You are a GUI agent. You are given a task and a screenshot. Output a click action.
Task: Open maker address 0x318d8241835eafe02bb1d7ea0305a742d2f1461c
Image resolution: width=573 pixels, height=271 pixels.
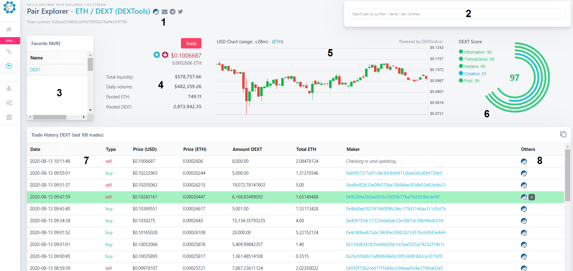pyautogui.click(x=395, y=244)
